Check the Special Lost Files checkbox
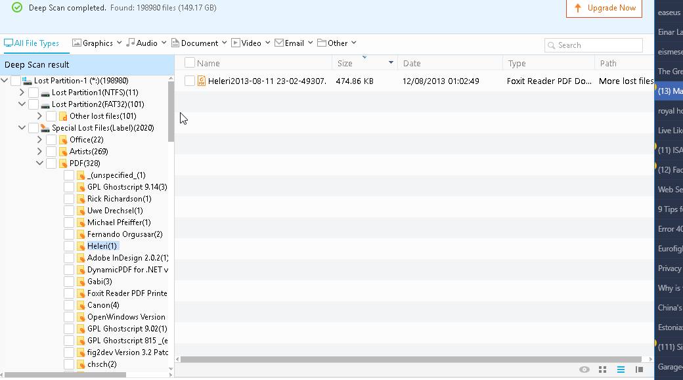 click(x=33, y=128)
